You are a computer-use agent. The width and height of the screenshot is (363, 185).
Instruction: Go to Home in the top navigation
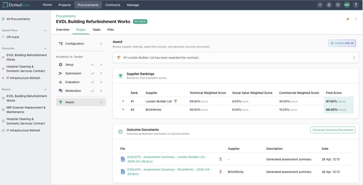47,5
